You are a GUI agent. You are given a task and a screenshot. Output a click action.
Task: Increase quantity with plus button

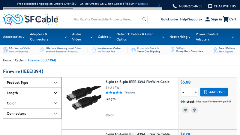[x=196, y=92]
